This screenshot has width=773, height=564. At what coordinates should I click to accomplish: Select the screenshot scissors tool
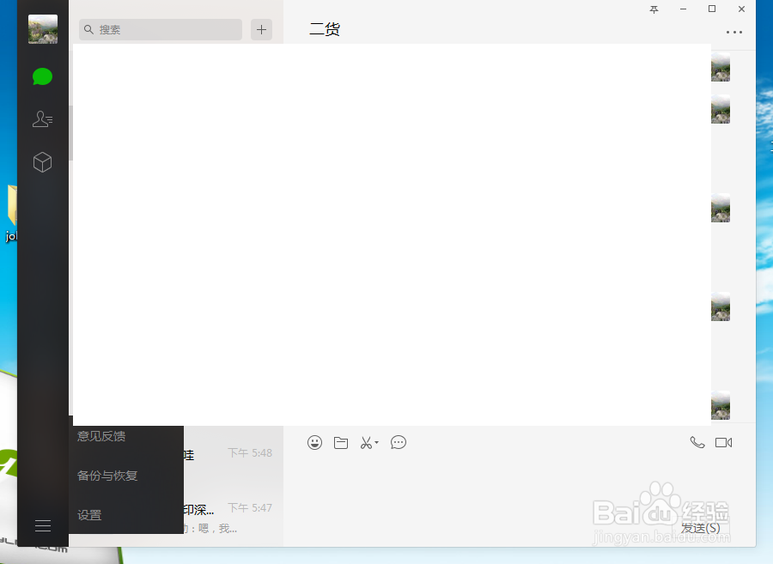coord(365,442)
